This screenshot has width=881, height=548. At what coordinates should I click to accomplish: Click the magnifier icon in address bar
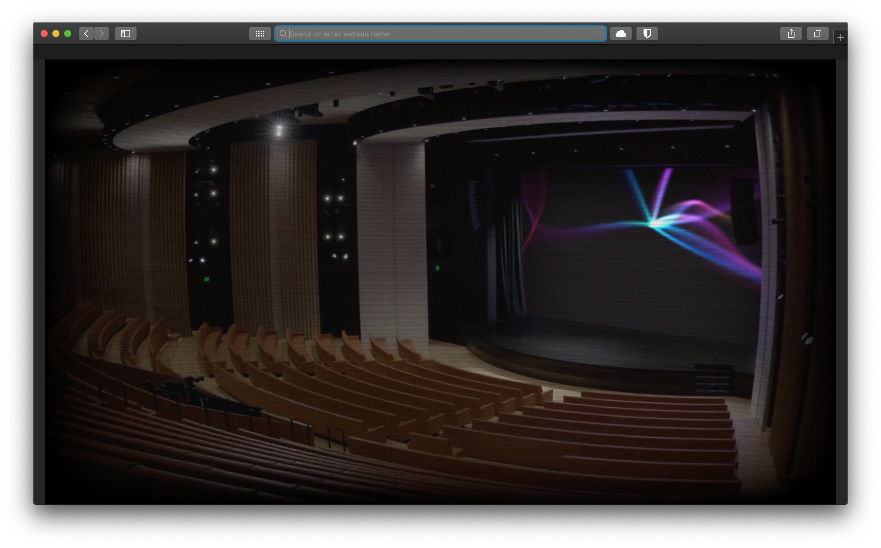tap(283, 34)
